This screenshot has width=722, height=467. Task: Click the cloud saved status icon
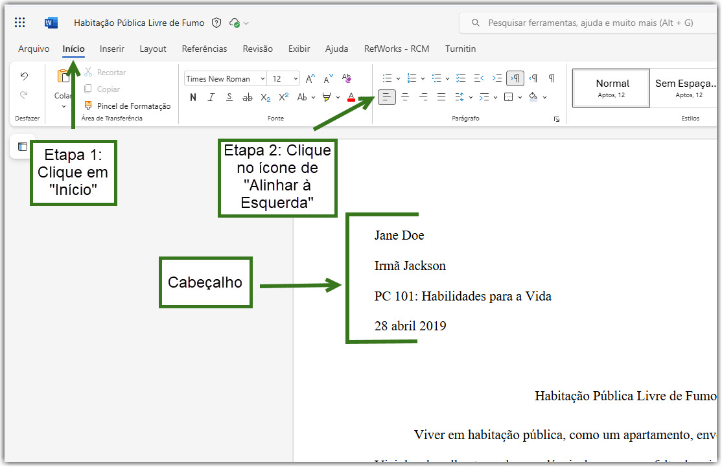tap(235, 23)
